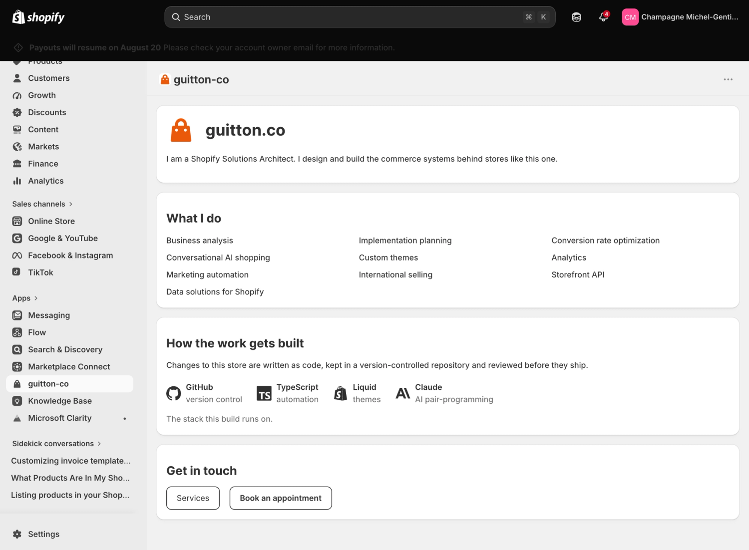
Task: Click the Microsoft Clarity app icon
Action: [17, 418]
